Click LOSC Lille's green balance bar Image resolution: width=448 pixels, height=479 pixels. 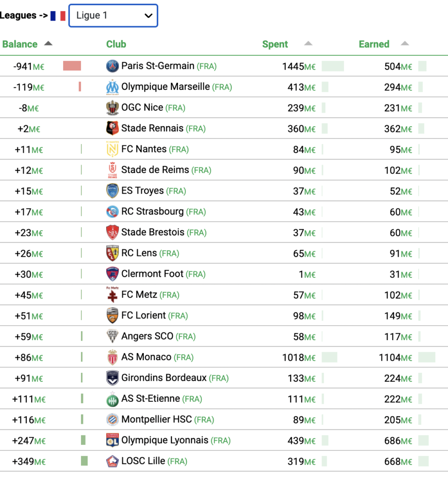pyautogui.click(x=84, y=461)
